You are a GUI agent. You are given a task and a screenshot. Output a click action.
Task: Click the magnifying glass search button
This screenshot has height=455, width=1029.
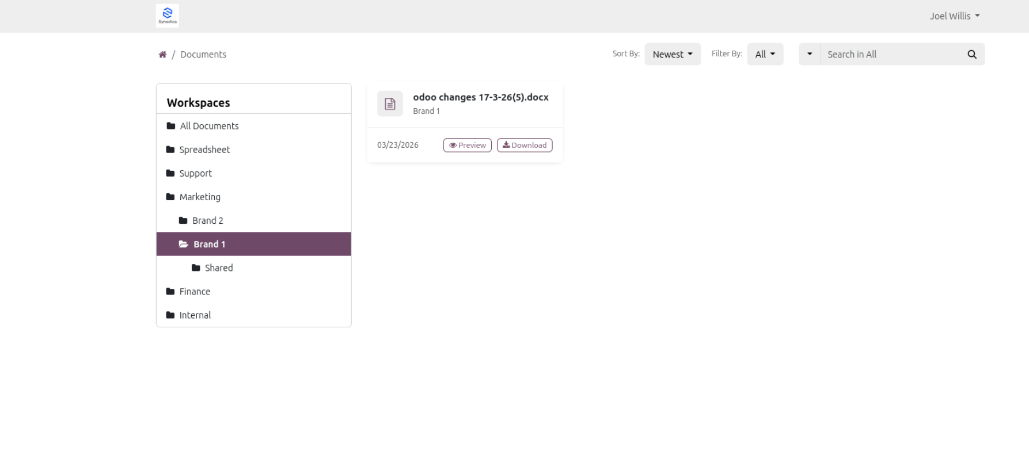972,54
